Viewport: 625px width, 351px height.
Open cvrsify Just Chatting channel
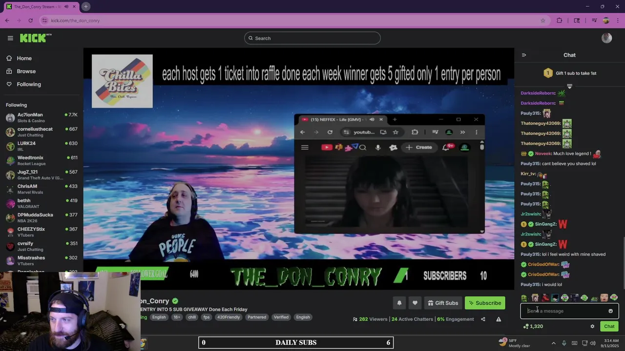click(42, 246)
